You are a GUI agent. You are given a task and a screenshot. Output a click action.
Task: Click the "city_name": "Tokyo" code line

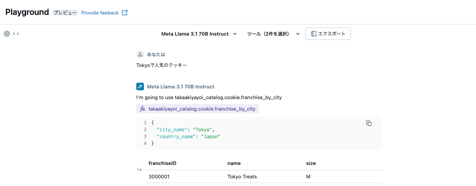click(x=185, y=129)
